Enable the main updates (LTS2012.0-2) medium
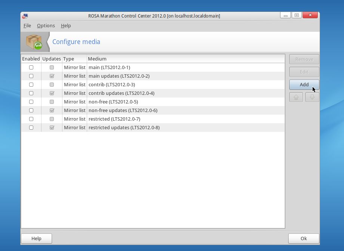This screenshot has height=251, width=344. (x=31, y=76)
